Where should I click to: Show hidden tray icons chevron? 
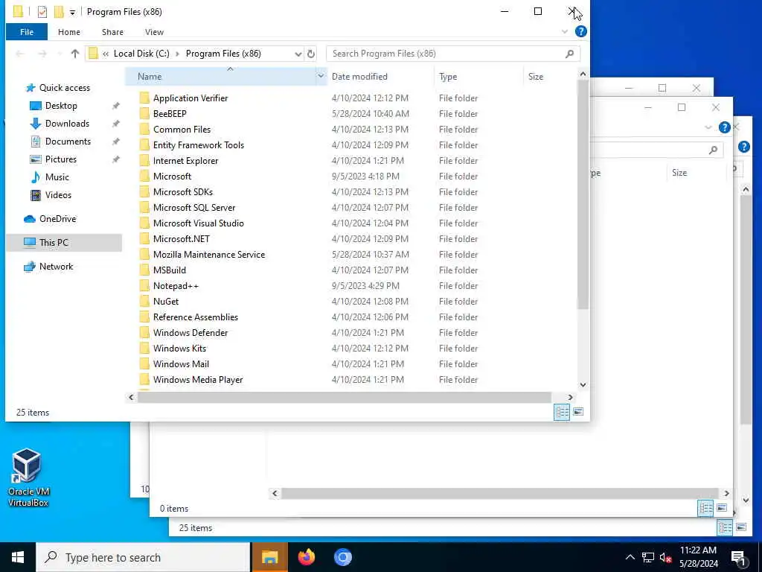pos(630,557)
